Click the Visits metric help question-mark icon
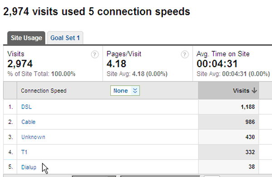The width and height of the screenshot is (272, 177). (x=95, y=54)
